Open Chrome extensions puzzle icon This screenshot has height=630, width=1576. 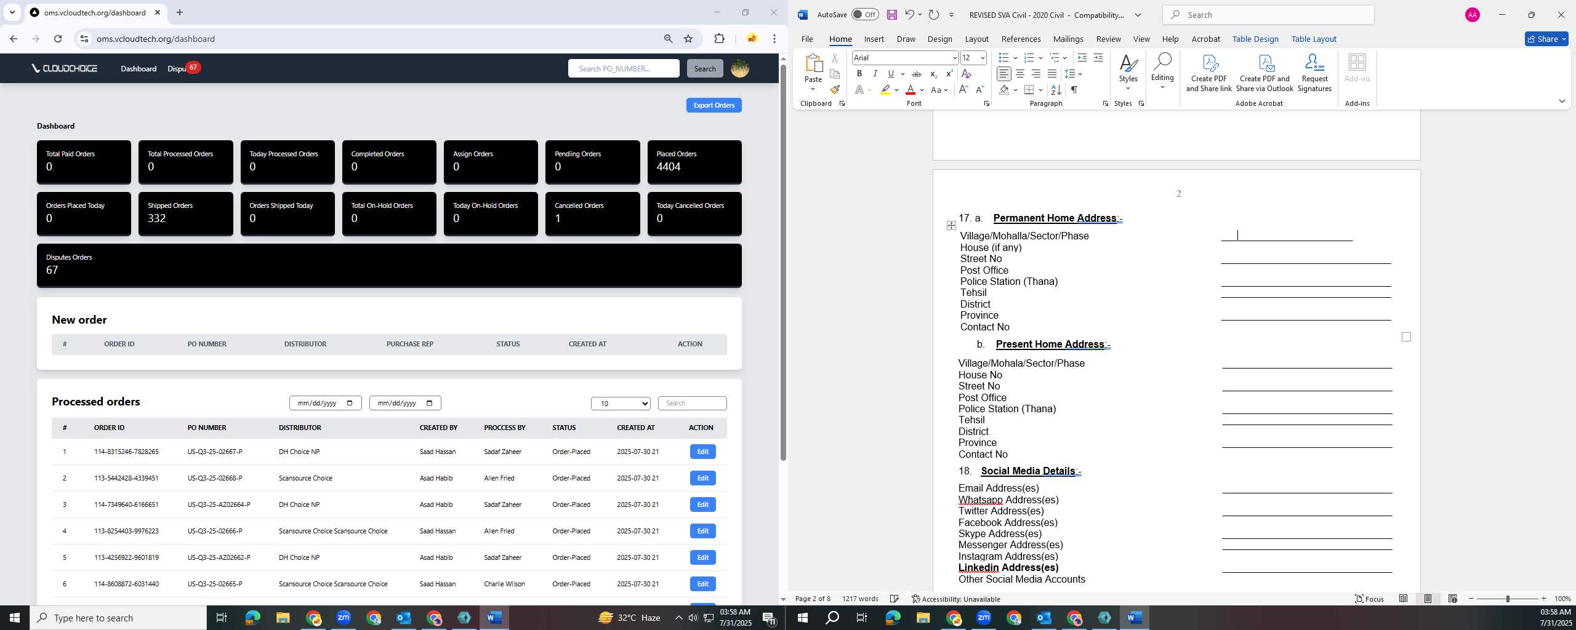click(x=719, y=39)
